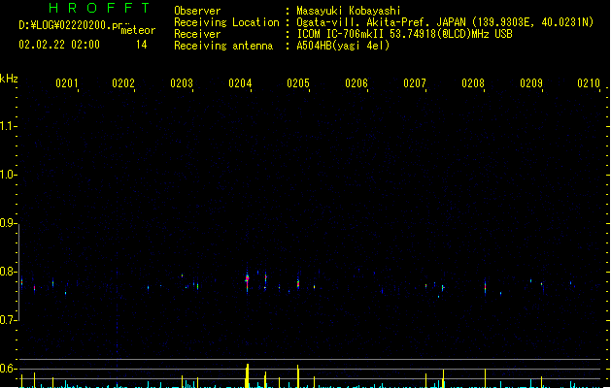The height and width of the screenshot is (388, 611).
Task: Click the 0209 time marker
Action: point(531,83)
